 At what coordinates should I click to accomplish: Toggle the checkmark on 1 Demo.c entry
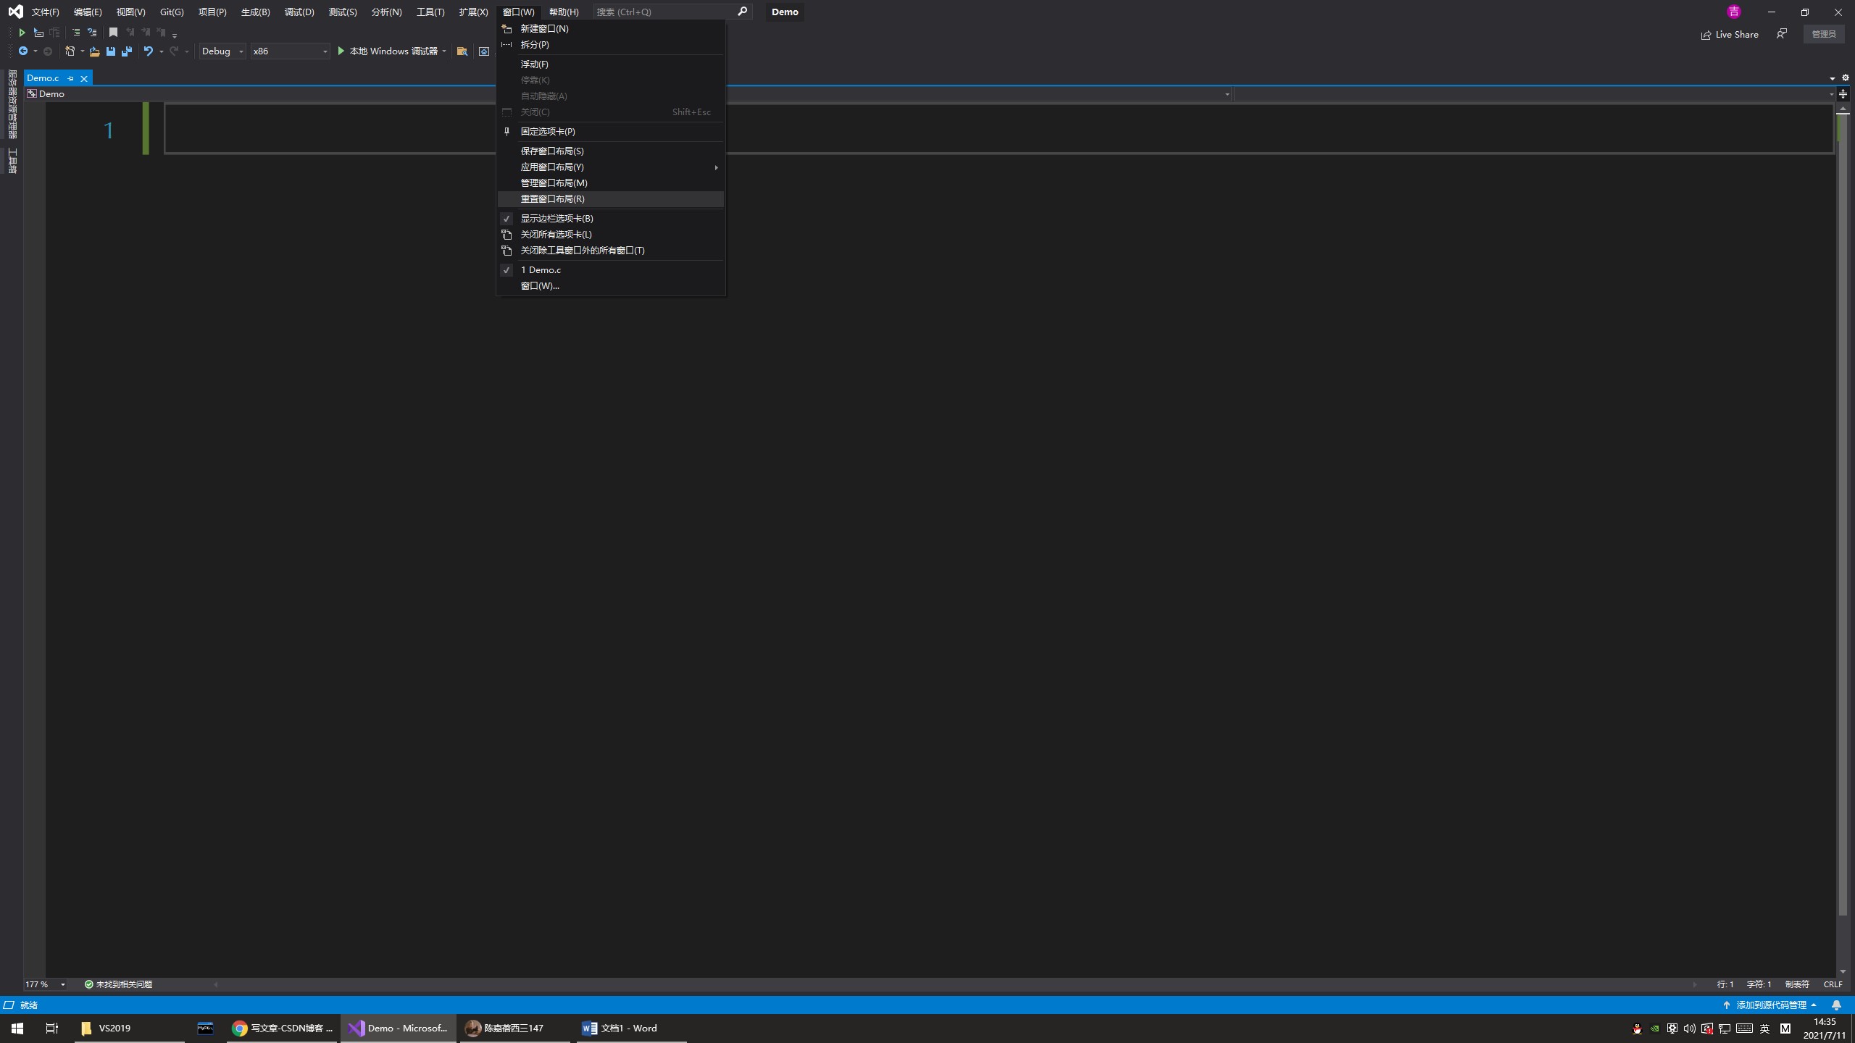point(541,269)
